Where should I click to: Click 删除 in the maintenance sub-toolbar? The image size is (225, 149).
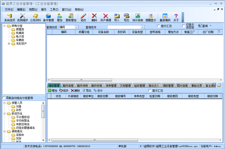[75, 90]
